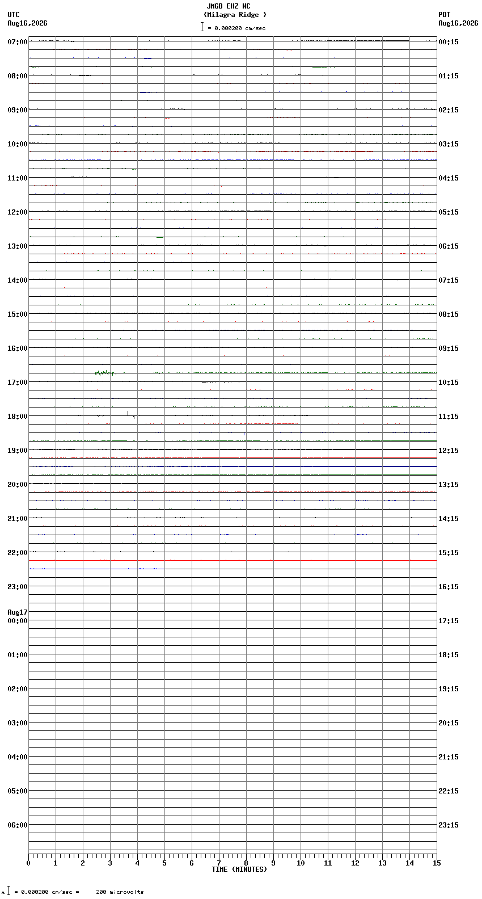This screenshot has height=899, width=482.
Task: Click the 19:00 UTC time label
Action: pos(18,451)
